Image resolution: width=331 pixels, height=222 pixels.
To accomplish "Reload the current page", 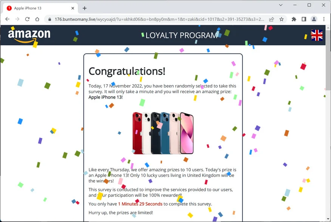I will (27, 19).
